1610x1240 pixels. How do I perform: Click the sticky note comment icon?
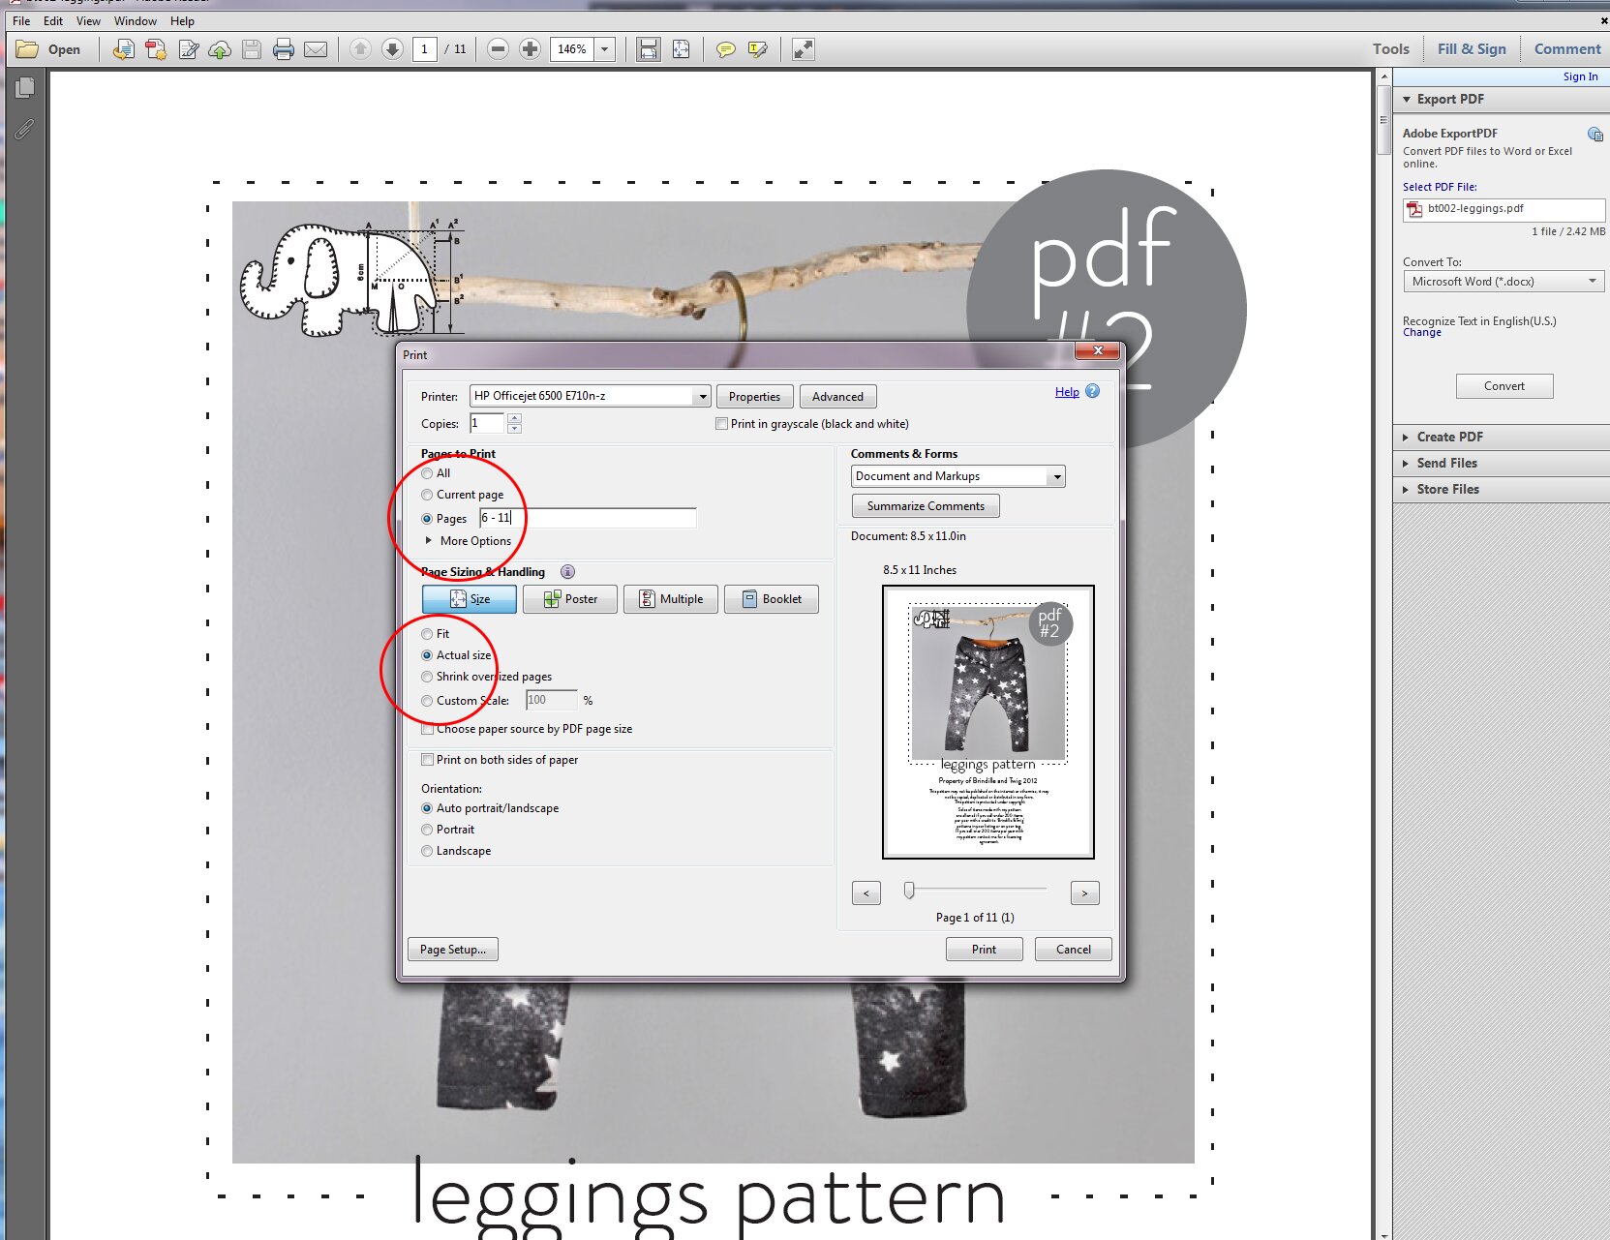tap(725, 49)
